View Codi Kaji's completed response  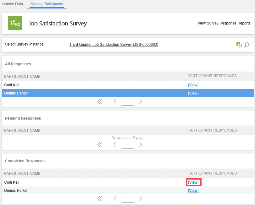tap(193, 182)
